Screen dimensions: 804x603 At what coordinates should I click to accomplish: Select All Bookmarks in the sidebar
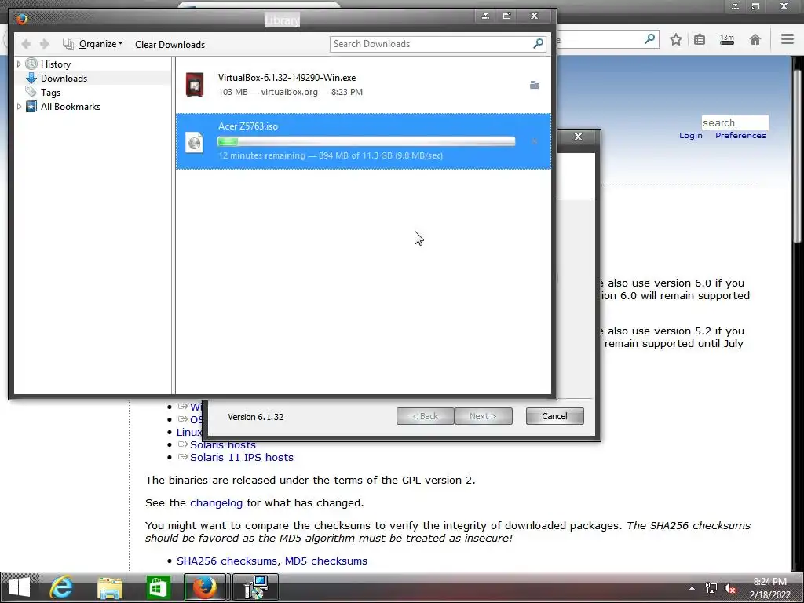70,107
